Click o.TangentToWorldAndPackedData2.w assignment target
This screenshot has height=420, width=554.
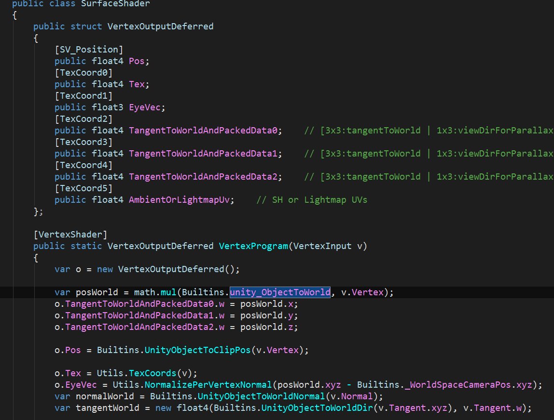[139, 327]
